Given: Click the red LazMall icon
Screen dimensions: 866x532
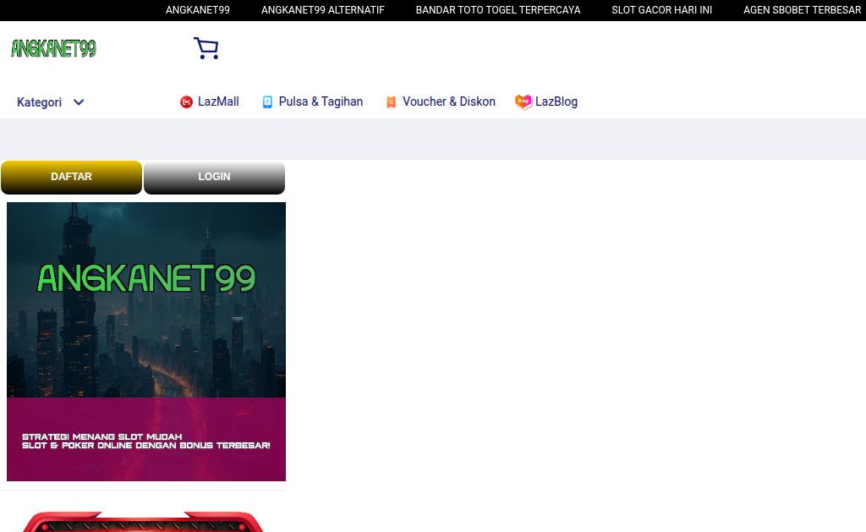Looking at the screenshot, I should (x=186, y=102).
